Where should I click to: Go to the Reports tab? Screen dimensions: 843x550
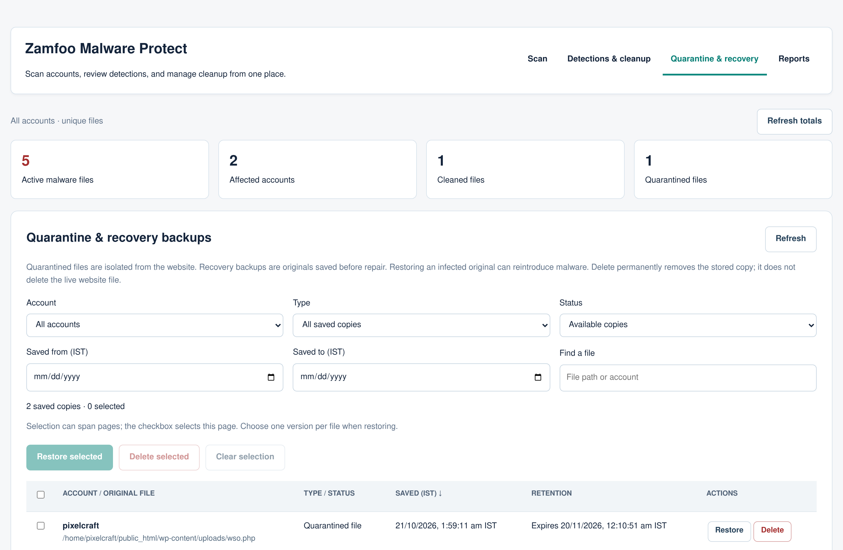[x=794, y=59]
